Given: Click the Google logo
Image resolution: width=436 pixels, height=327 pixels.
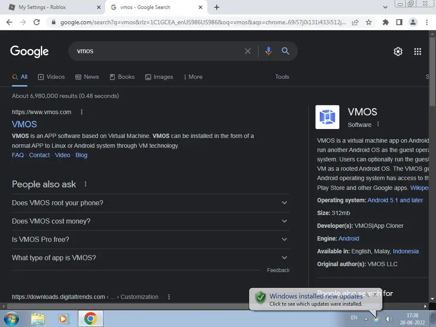Looking at the screenshot, I should tap(29, 52).
